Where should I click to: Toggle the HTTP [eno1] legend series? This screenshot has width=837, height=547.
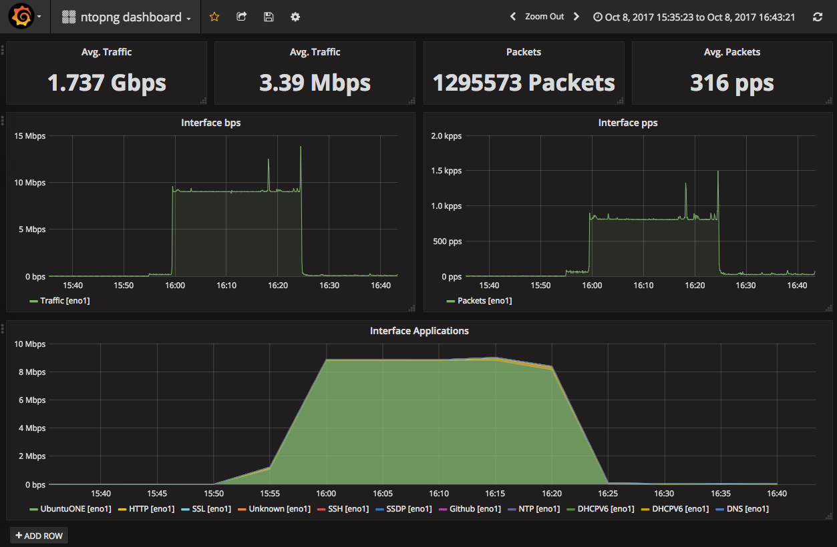[152, 509]
